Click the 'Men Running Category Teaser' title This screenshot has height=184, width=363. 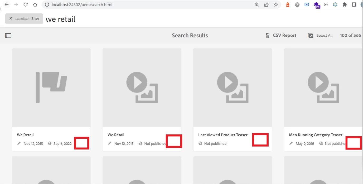point(316,135)
